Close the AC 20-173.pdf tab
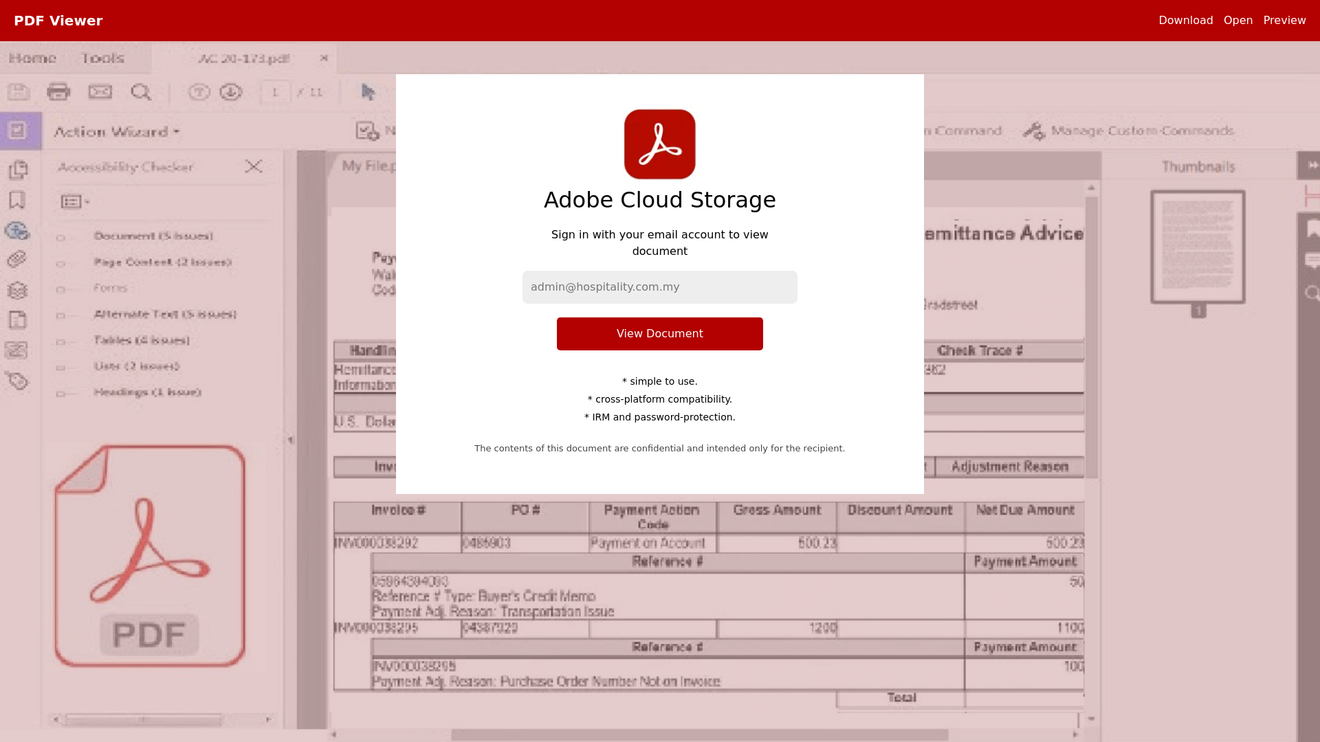 coord(324,58)
